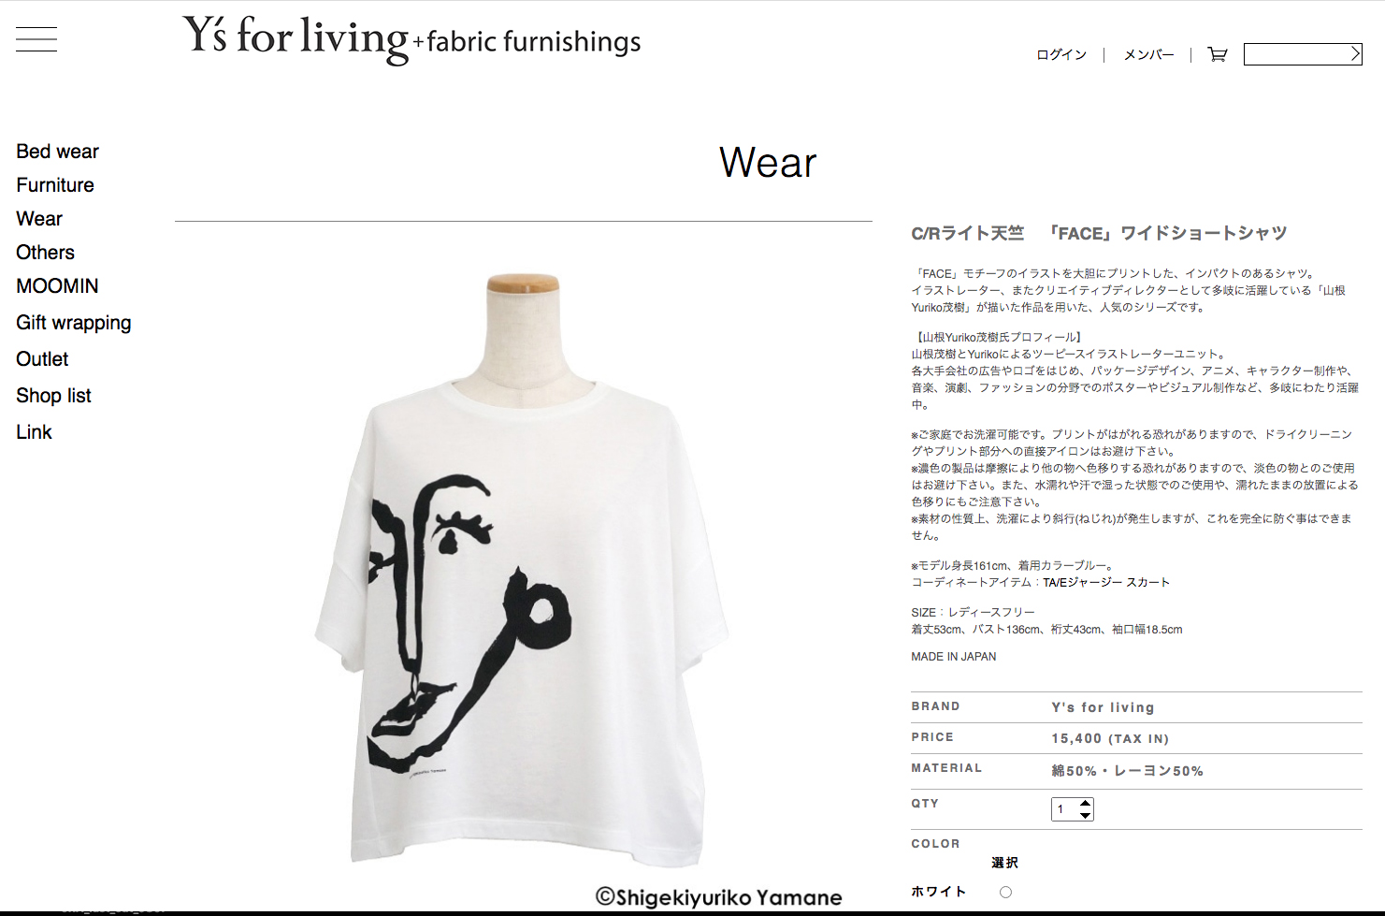Open the Shop list page
Viewport: 1385px width, 916px height.
53,396
